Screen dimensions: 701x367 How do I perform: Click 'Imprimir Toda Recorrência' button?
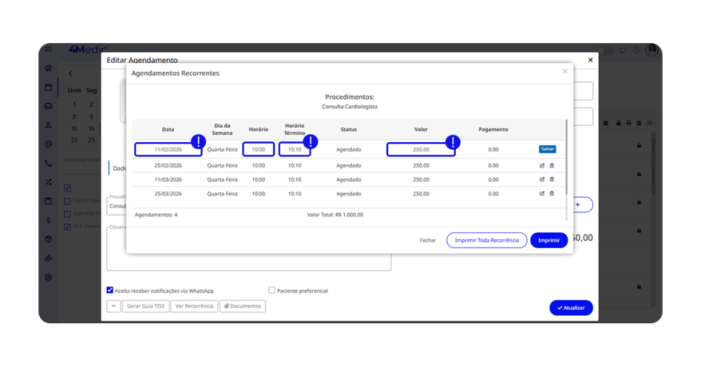click(487, 241)
